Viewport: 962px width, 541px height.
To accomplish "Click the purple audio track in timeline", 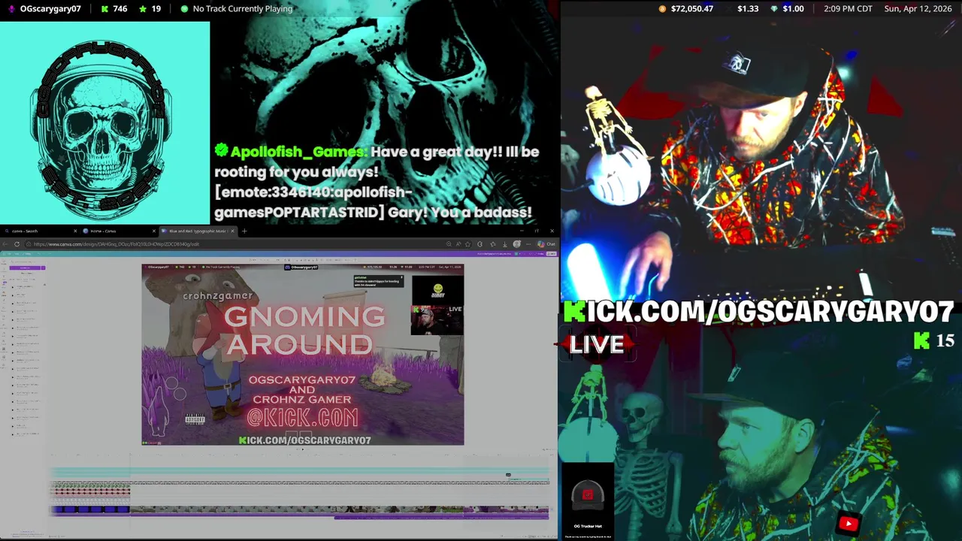I will tap(441, 517).
